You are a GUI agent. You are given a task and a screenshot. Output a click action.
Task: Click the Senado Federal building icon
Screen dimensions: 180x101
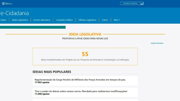click(x=142, y=3)
